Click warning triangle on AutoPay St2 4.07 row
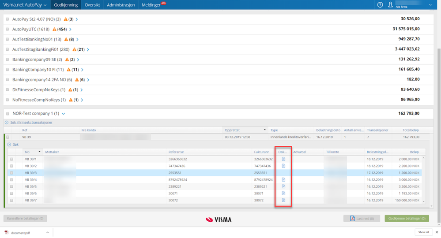 [x=65, y=19]
